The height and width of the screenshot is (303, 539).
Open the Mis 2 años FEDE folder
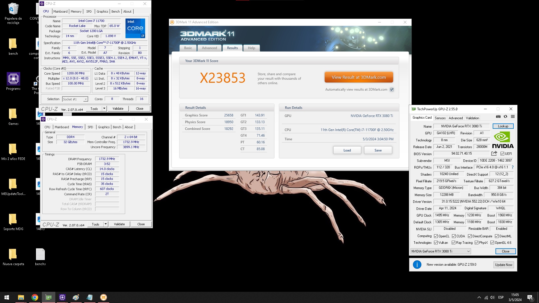[13, 151]
